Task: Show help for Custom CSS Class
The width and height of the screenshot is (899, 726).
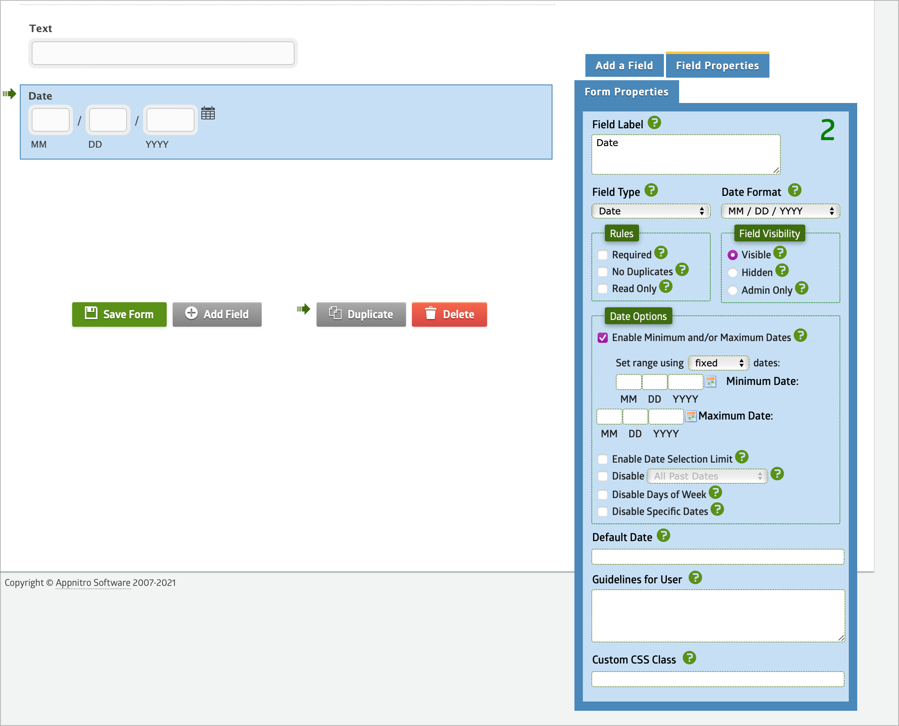Action: click(x=689, y=658)
